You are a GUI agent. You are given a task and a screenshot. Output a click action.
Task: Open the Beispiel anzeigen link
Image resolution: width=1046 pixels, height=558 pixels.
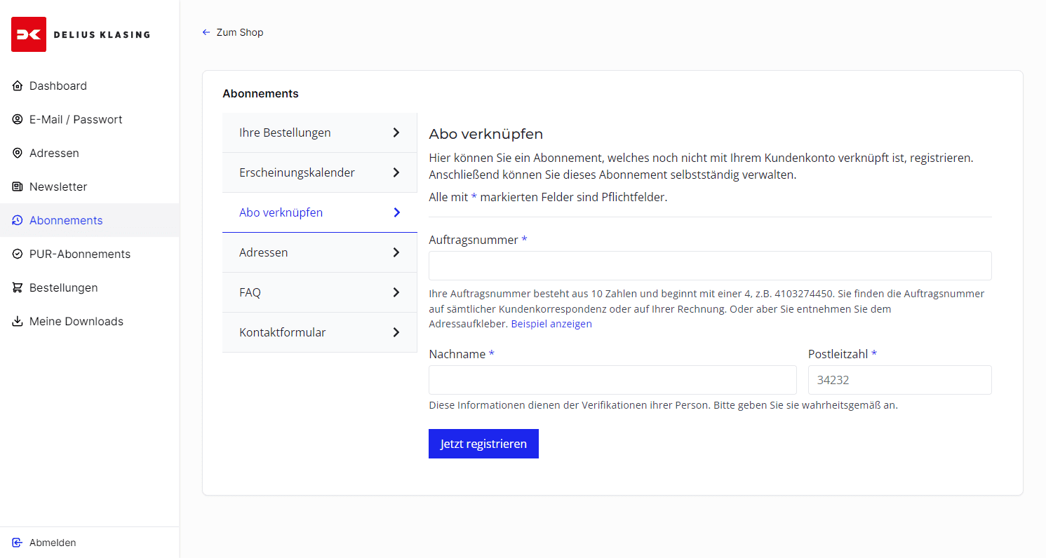551,324
